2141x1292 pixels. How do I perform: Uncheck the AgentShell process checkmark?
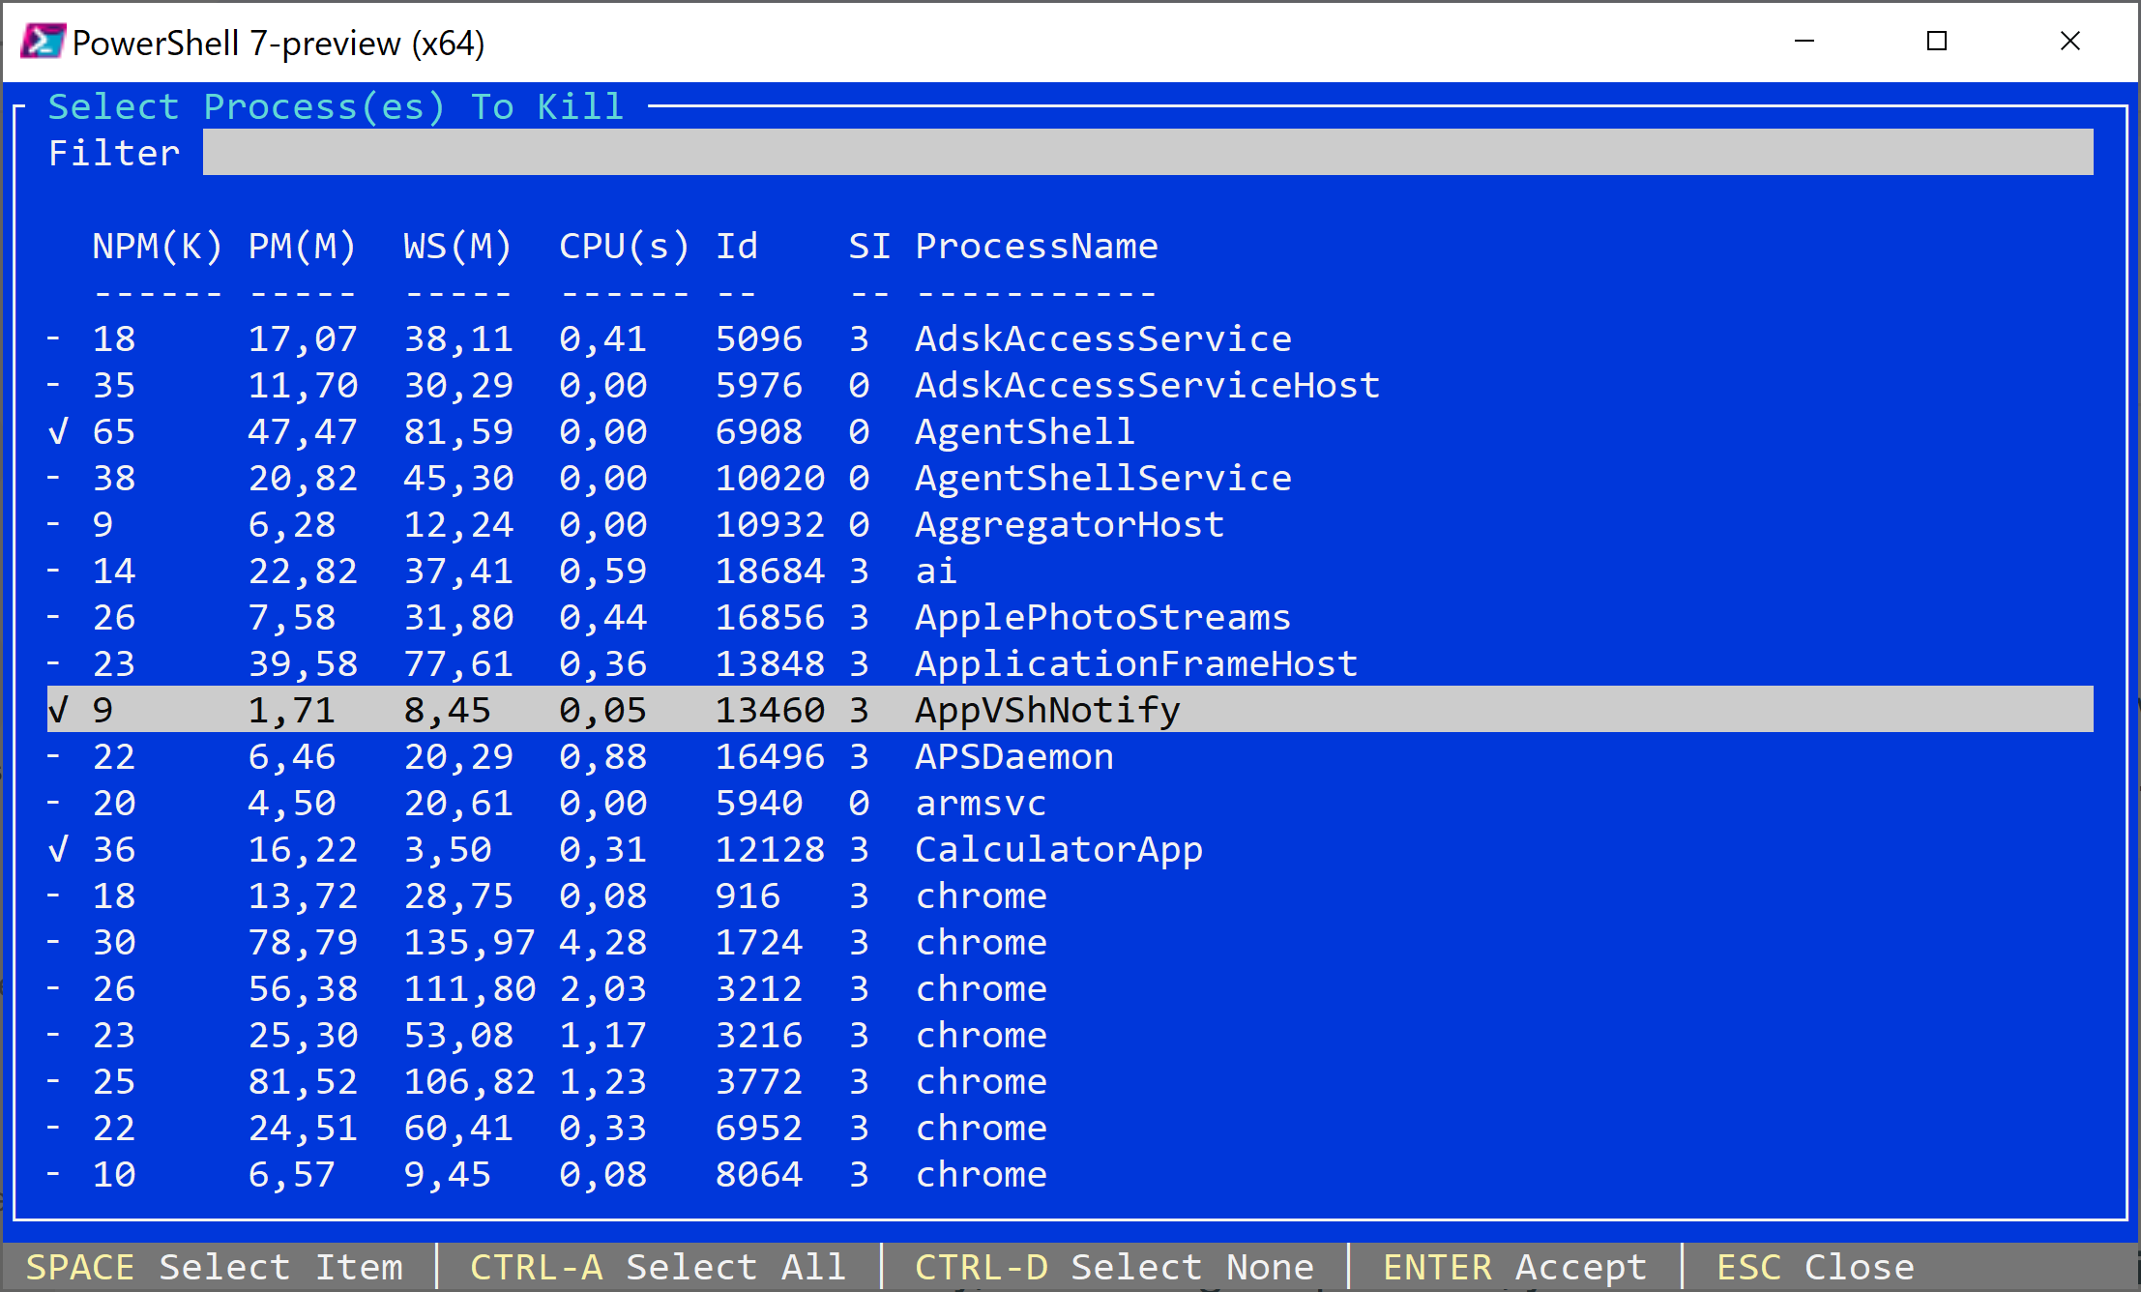click(x=58, y=432)
